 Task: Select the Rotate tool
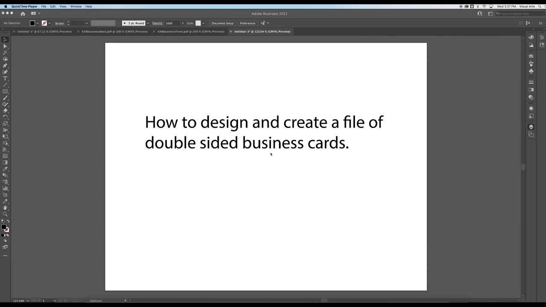click(x=5, y=117)
